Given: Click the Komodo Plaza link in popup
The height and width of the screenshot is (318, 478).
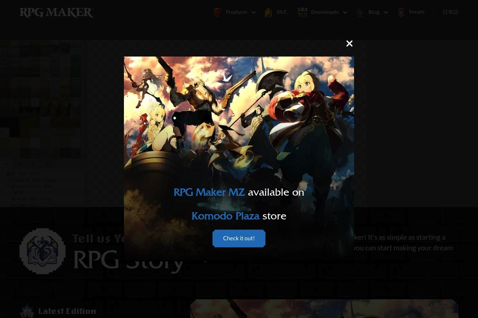Looking at the screenshot, I should (225, 216).
